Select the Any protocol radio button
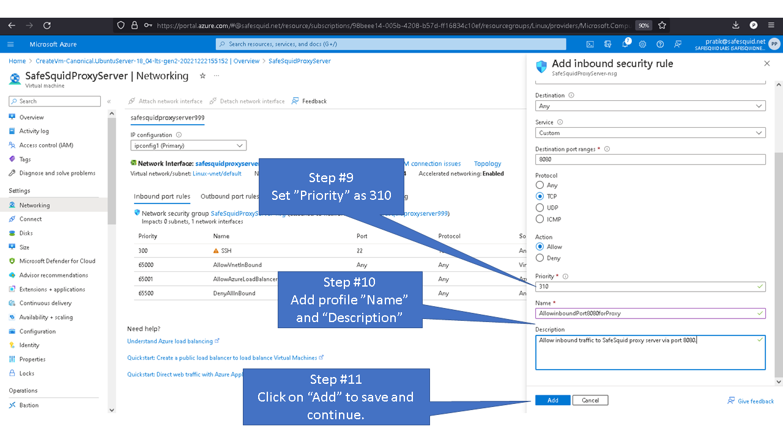The image size is (783, 440). click(540, 185)
